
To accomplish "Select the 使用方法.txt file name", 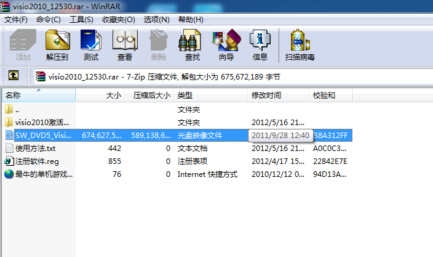I will click(35, 149).
